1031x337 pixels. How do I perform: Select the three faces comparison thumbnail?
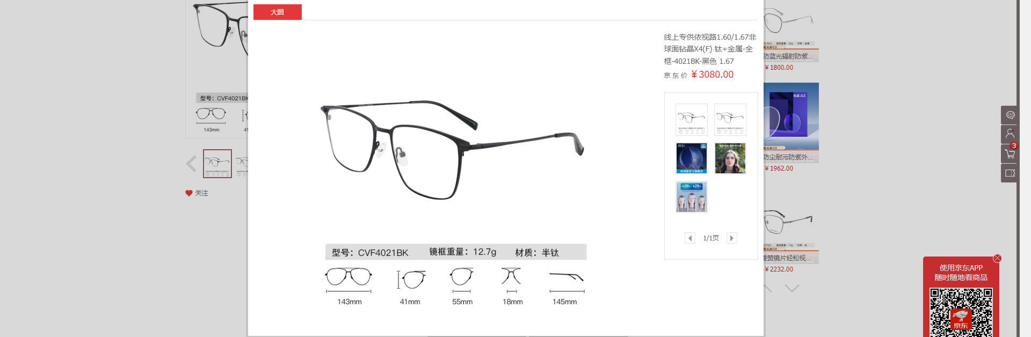pyautogui.click(x=691, y=197)
